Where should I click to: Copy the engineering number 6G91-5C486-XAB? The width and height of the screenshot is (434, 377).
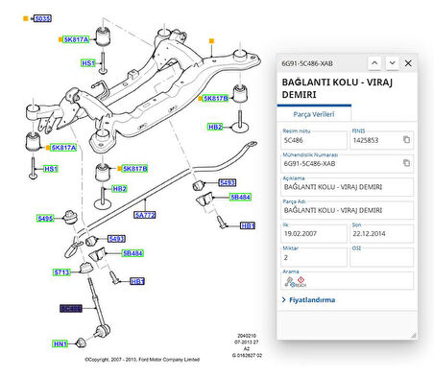click(x=406, y=163)
